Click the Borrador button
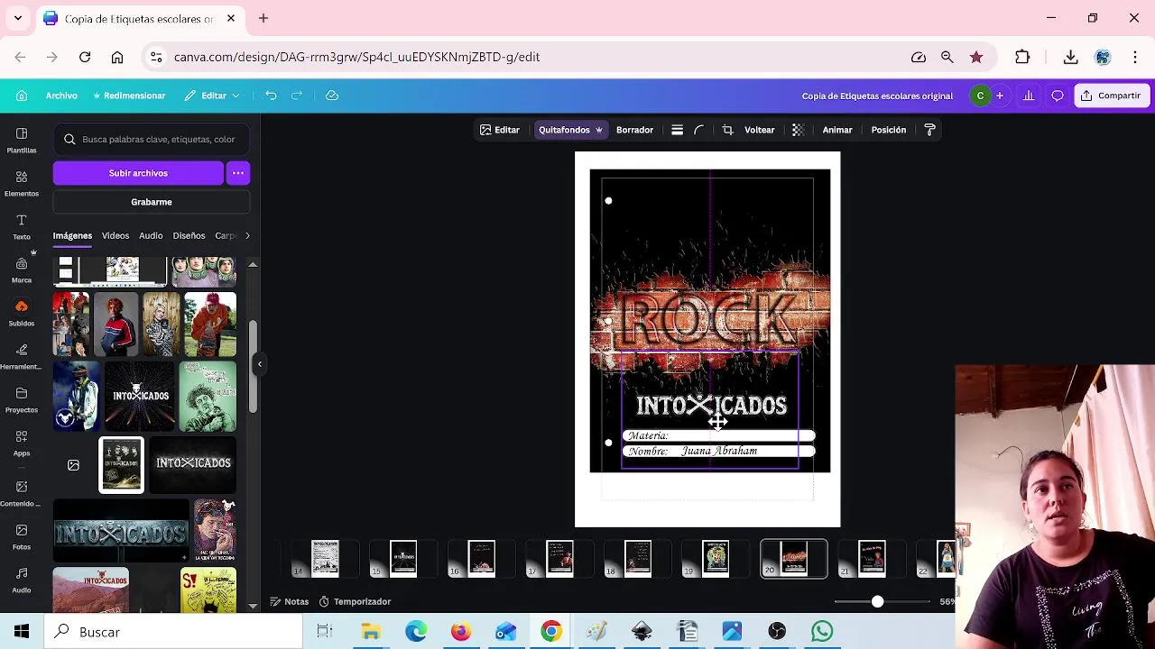1155x649 pixels. tap(634, 130)
